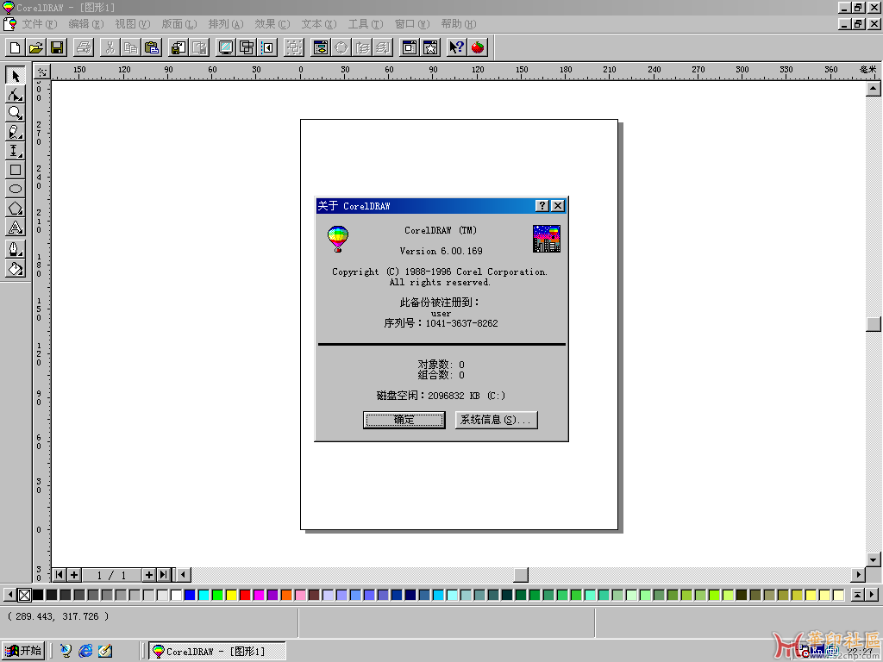Image resolution: width=883 pixels, height=662 pixels.
Task: Pick the yellow swatch after green
Action: pyautogui.click(x=231, y=595)
